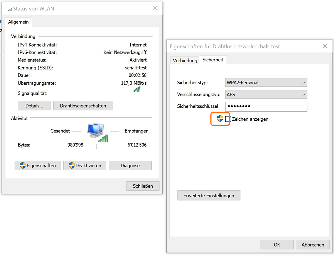
Task: Run Diagnose on the WLAN connection
Action: click(130, 166)
